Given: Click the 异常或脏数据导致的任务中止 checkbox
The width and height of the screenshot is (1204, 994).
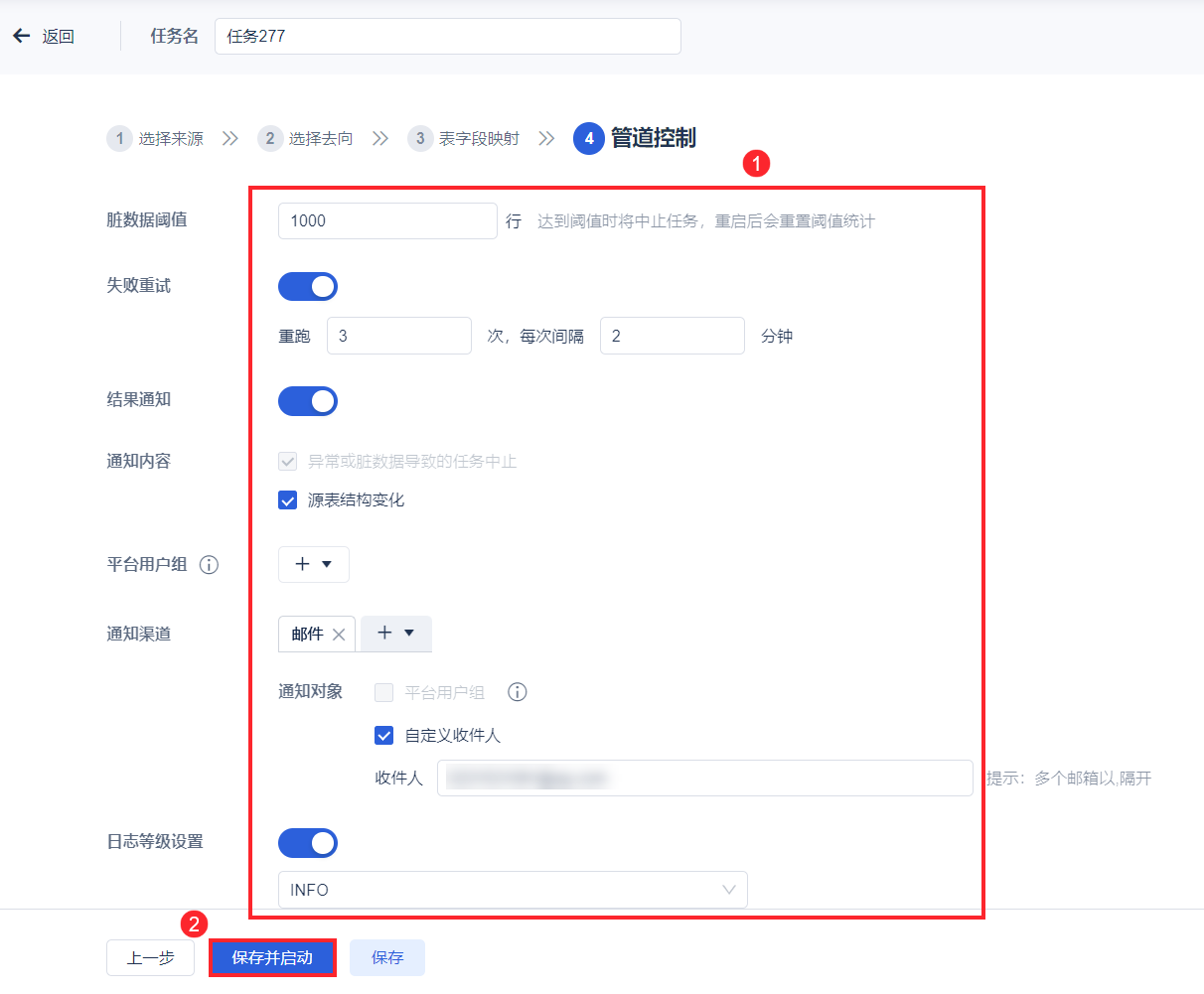Looking at the screenshot, I should [x=288, y=462].
